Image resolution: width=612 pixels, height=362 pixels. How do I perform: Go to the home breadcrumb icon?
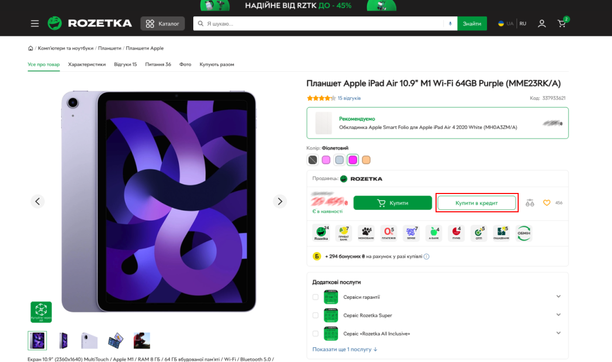pyautogui.click(x=31, y=48)
